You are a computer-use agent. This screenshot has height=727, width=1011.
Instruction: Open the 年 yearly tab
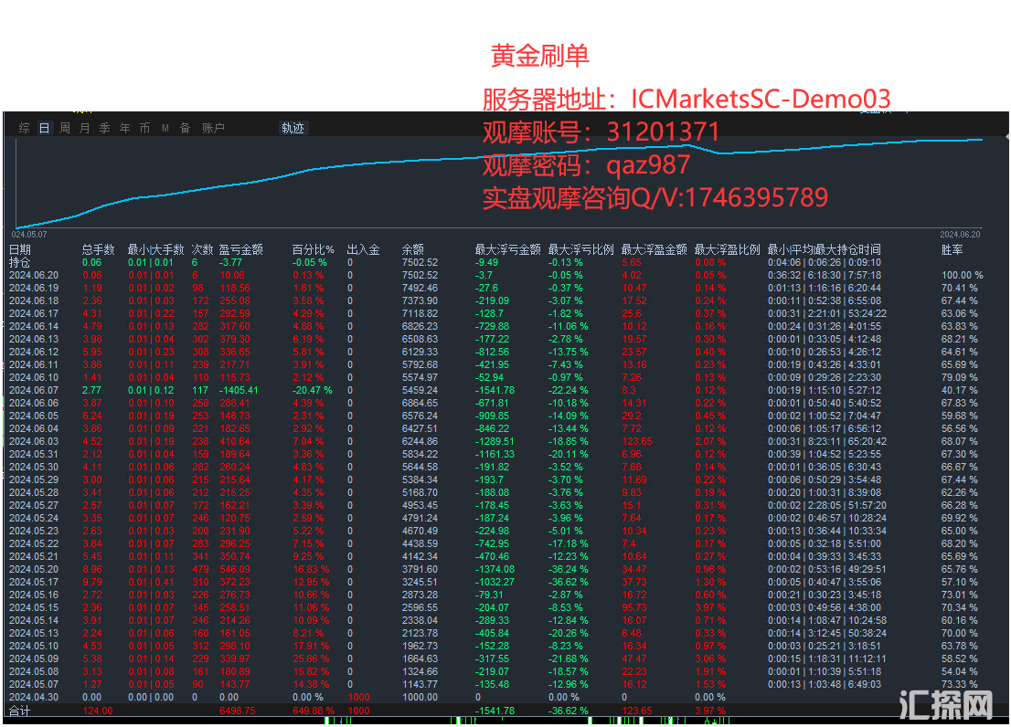(x=124, y=129)
